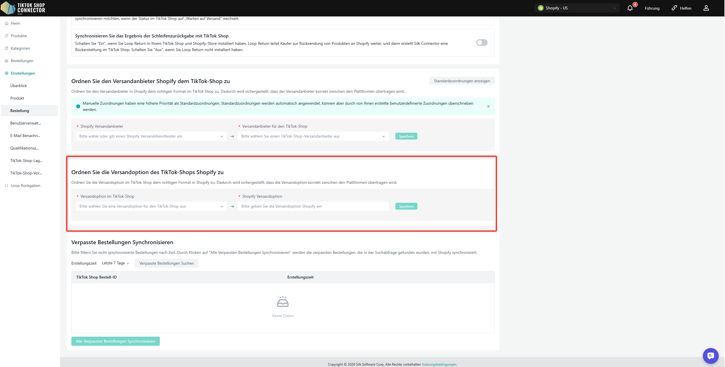Expand the Shopify Versandanbieter dropdown
725x367 pixels.
point(151,136)
